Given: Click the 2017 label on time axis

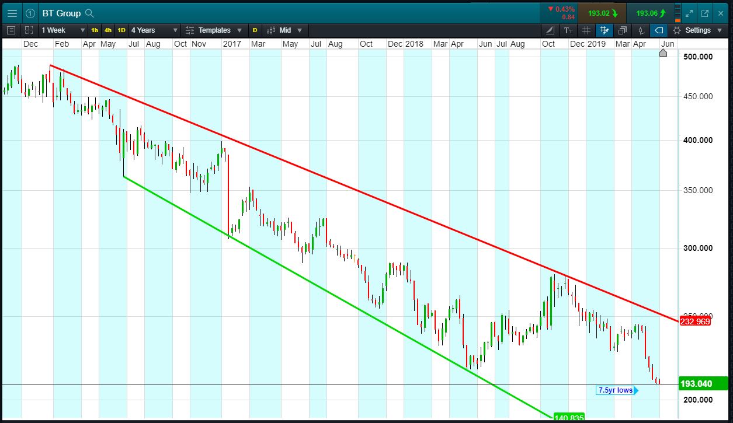Looking at the screenshot, I should 232,44.
